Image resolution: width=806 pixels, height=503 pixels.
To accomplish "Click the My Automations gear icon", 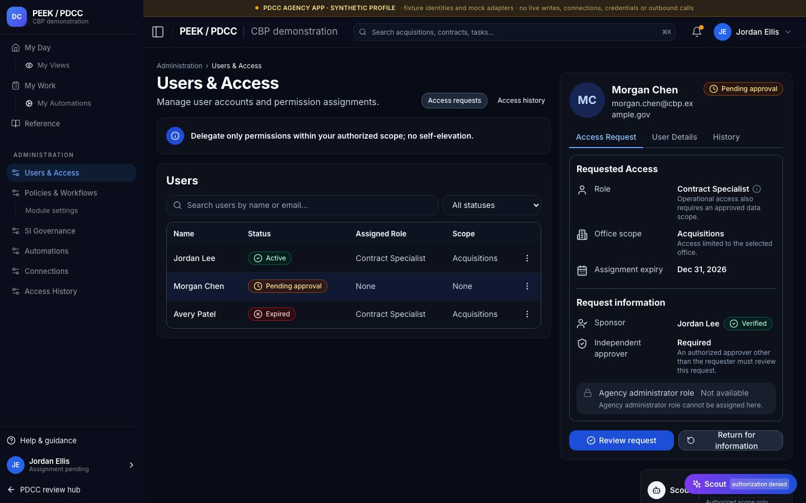I will pyautogui.click(x=29, y=103).
